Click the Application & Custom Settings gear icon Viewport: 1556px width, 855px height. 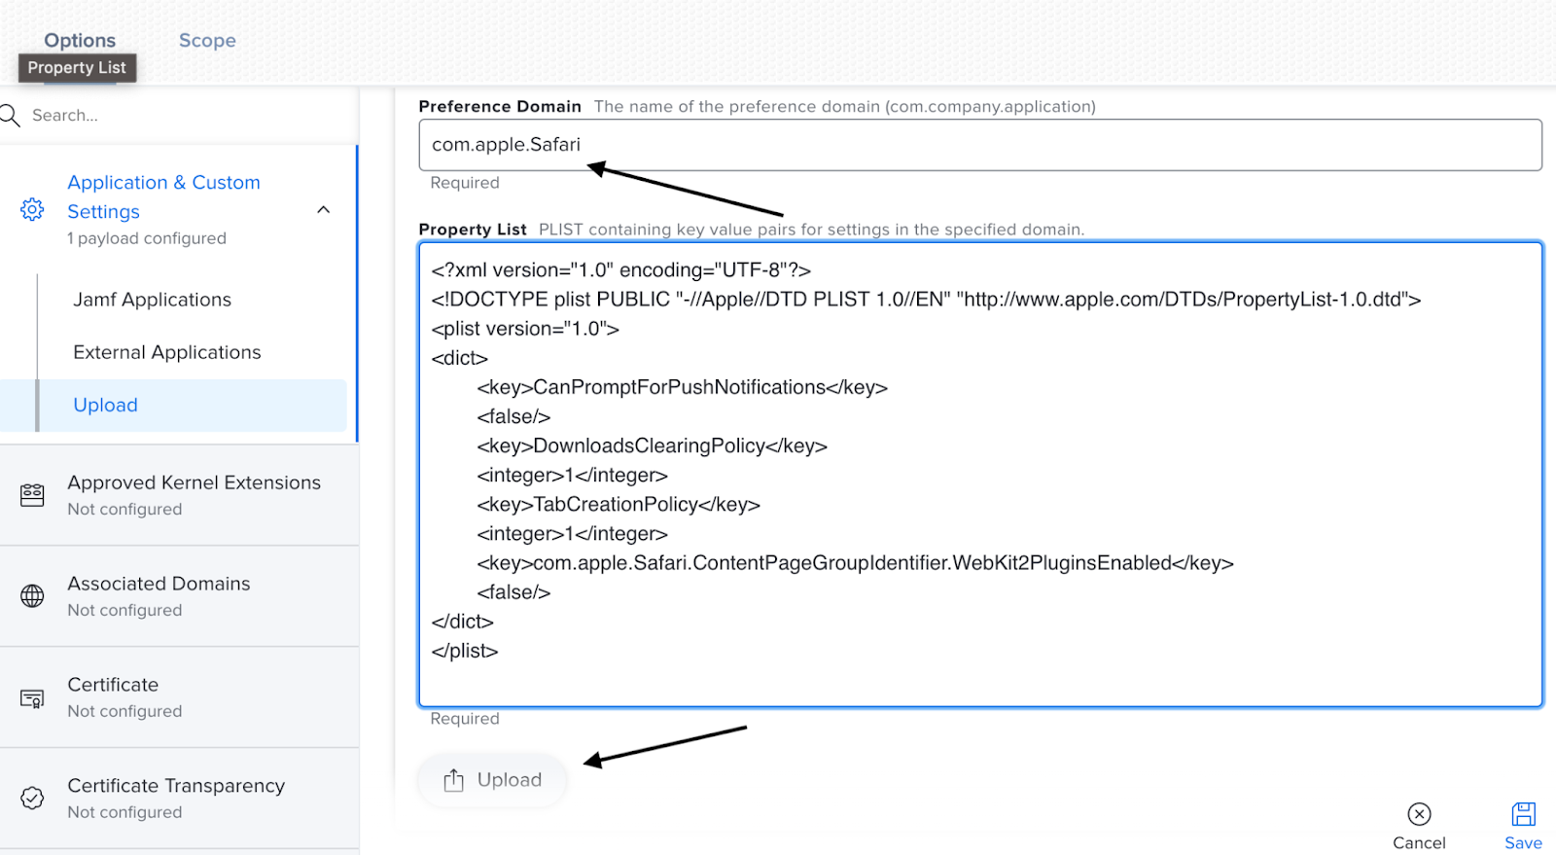pos(32,209)
